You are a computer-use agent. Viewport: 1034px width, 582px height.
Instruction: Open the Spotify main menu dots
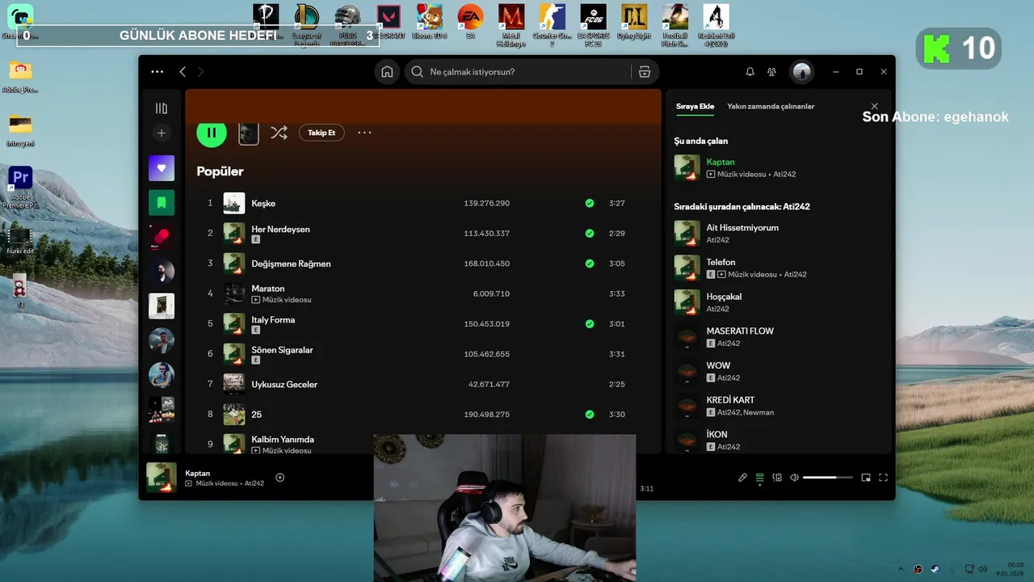point(158,72)
